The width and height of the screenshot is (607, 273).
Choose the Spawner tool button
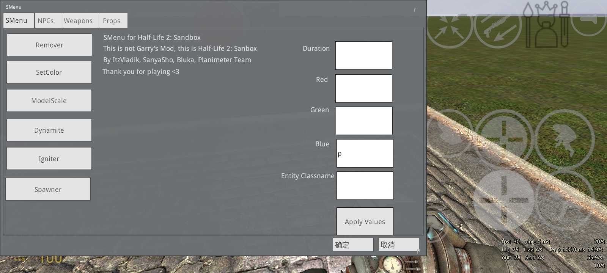[48, 189]
